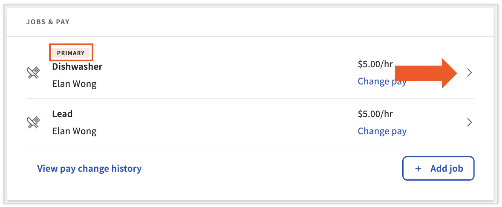Expand the Lead job with its chevron
Screen dimensions: 502x207
[x=469, y=123]
